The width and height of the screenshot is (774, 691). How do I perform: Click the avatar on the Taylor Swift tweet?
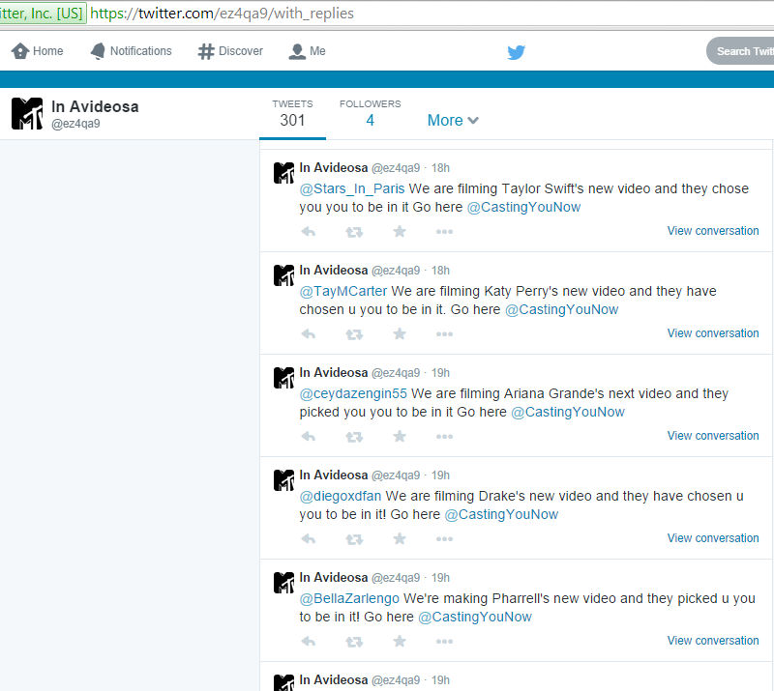pyautogui.click(x=283, y=173)
